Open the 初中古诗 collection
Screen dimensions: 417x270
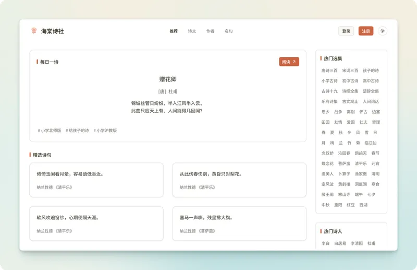point(350,81)
